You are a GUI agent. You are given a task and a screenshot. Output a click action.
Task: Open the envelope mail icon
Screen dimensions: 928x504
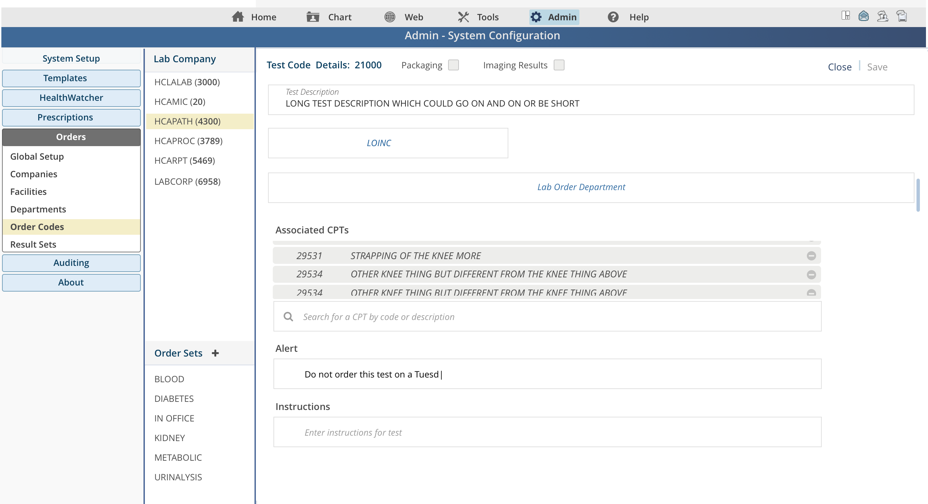(863, 16)
